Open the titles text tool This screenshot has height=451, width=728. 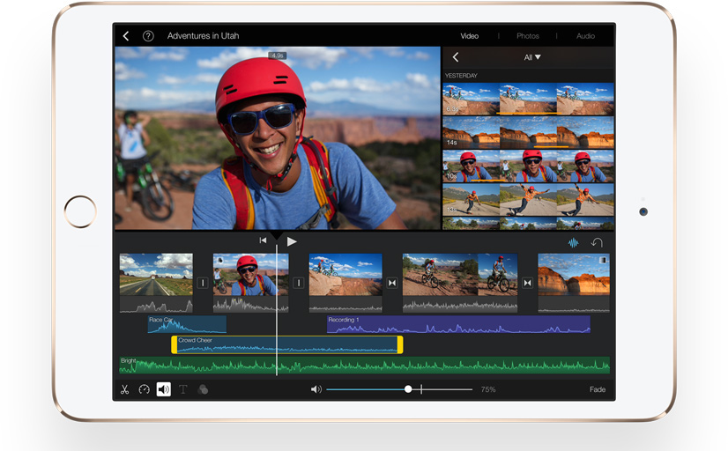point(183,389)
